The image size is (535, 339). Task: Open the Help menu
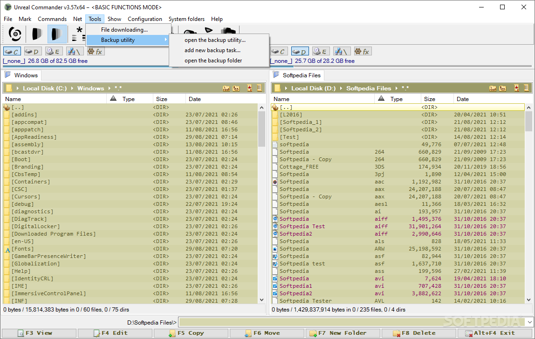tap(217, 19)
